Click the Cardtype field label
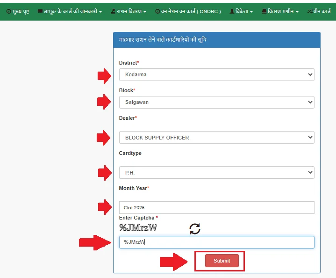Image resolution: width=336 pixels, height=278 pixels. coord(130,154)
